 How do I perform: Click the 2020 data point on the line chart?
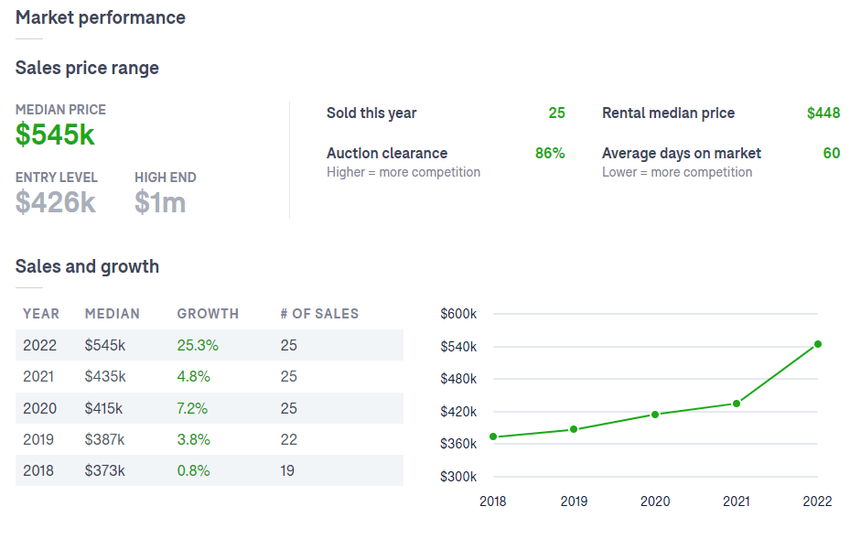pos(655,415)
